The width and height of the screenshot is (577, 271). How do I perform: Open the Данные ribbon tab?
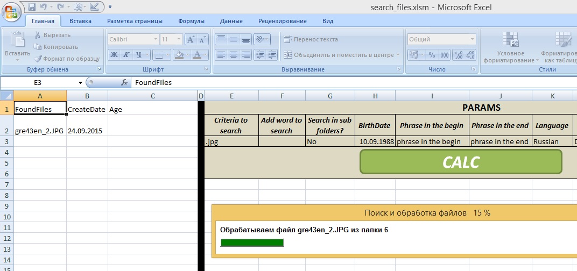coord(231,21)
